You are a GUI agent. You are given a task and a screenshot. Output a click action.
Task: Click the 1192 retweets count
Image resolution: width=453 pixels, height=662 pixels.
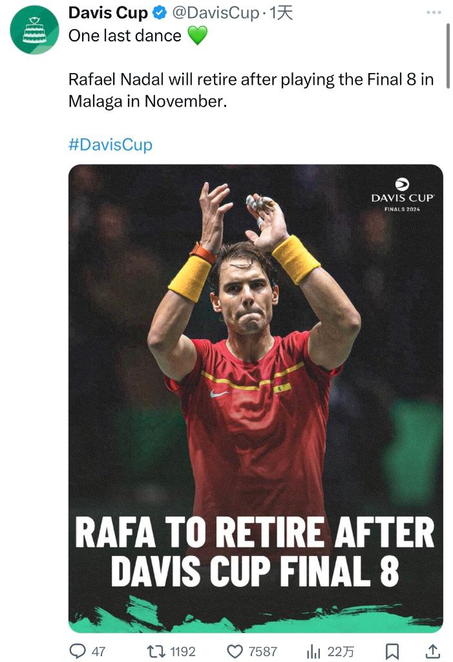pos(182,651)
